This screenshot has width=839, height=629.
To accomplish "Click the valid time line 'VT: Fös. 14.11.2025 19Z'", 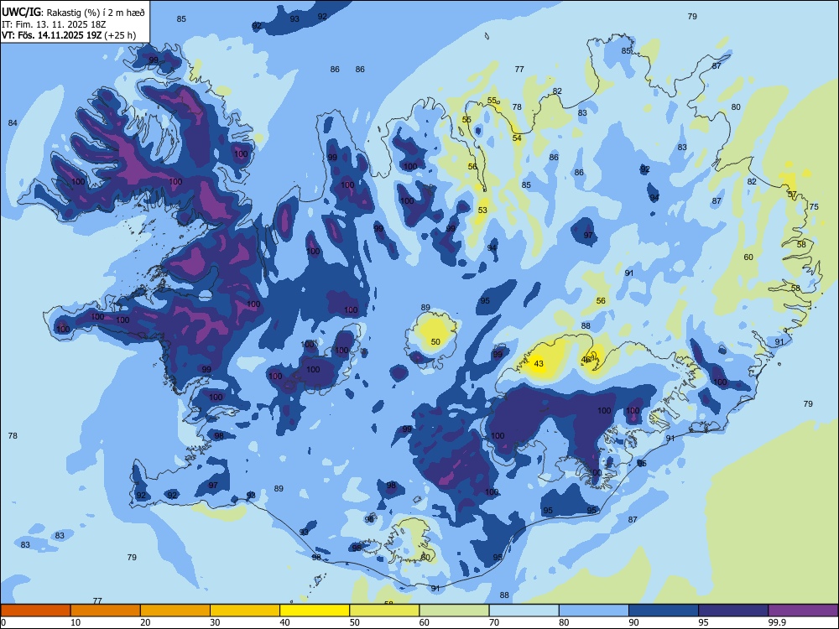I will click(x=52, y=35).
